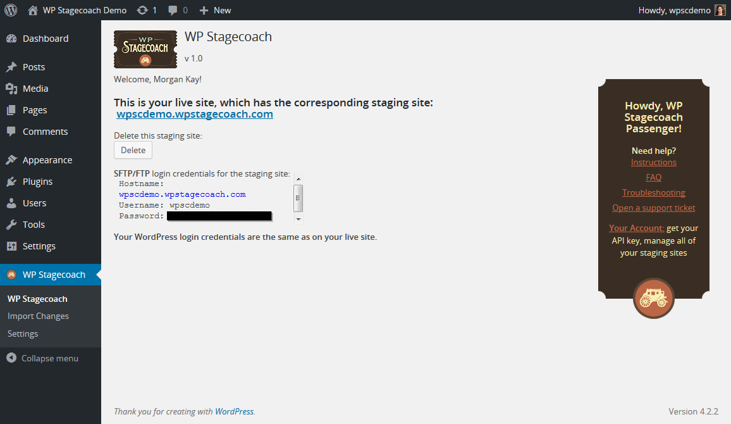
Task: Open the Tools menu label
Action: pyautogui.click(x=34, y=225)
